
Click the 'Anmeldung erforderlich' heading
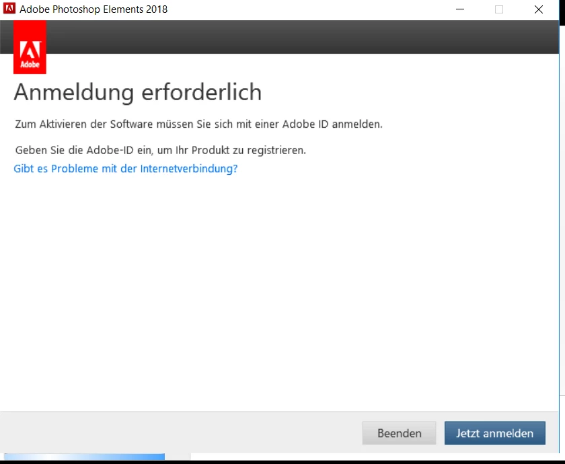138,92
